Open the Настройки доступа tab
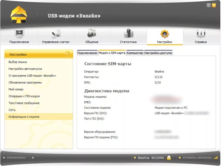This screenshot has width=222, height=166. pyautogui.click(x=158, y=53)
